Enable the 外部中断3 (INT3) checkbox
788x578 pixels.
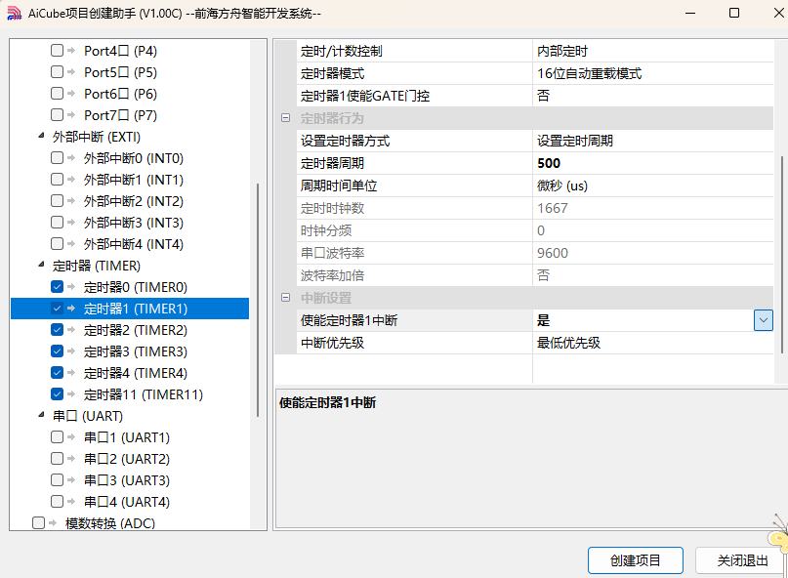point(57,223)
